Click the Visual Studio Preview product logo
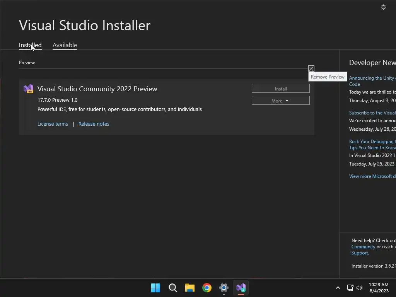This screenshot has width=396, height=297. click(28, 89)
